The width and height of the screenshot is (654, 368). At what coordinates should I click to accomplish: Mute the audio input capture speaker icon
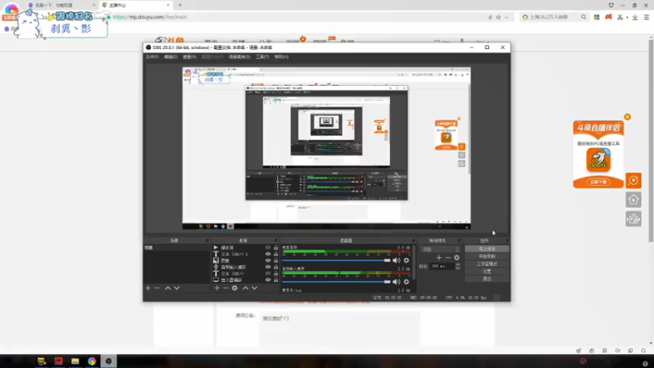pyautogui.click(x=396, y=281)
